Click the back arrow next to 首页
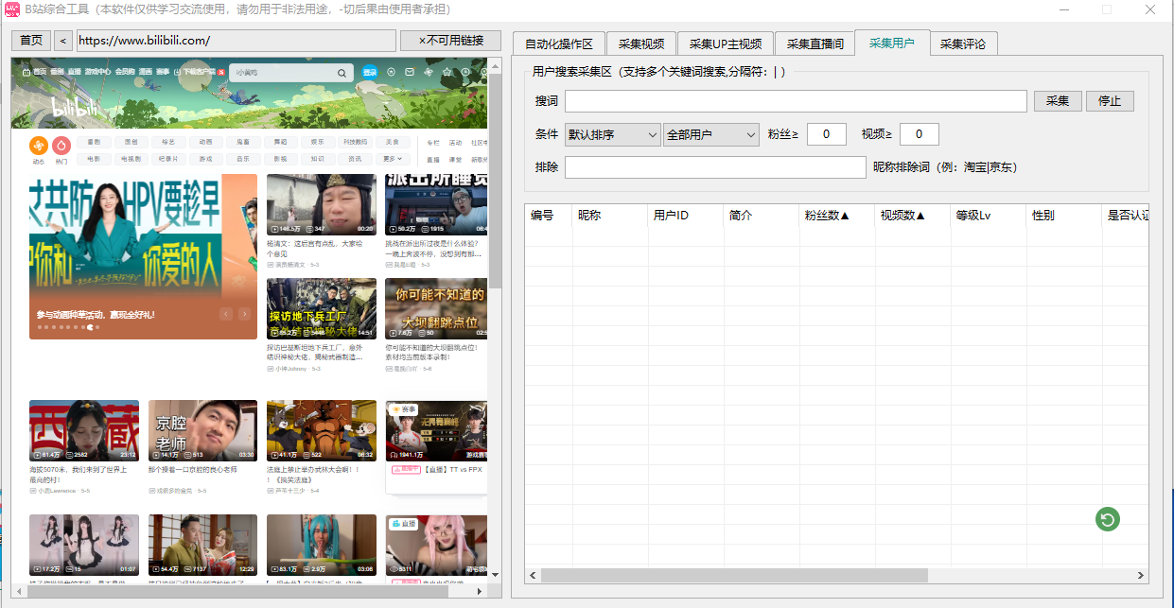The image size is (1174, 608). [x=62, y=41]
